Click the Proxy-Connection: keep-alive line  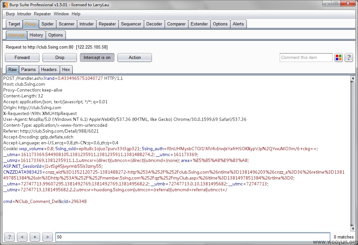tap(33, 90)
